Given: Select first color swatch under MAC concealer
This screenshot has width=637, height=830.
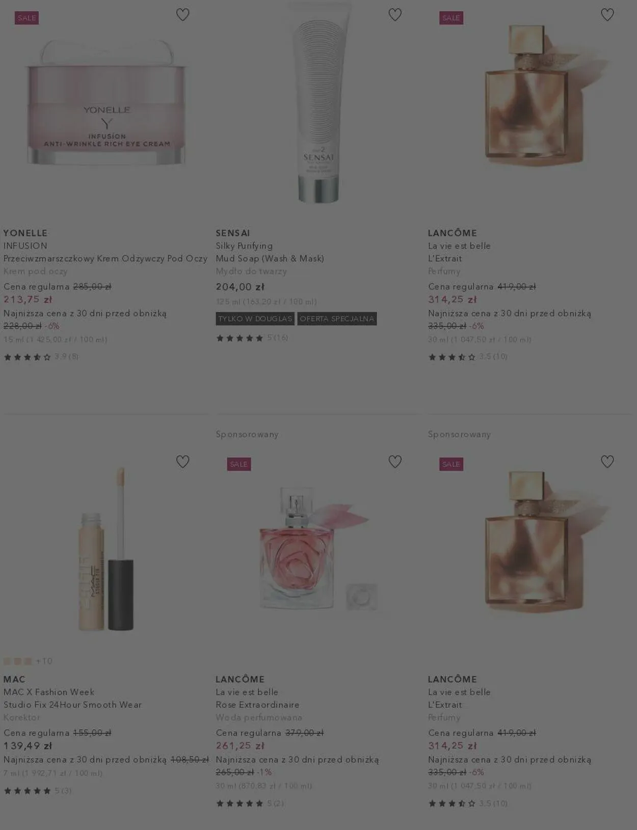Looking at the screenshot, I should (7, 661).
